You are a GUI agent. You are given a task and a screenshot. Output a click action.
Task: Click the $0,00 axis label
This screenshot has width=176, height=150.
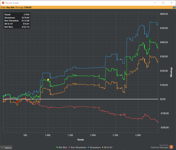[163, 99]
